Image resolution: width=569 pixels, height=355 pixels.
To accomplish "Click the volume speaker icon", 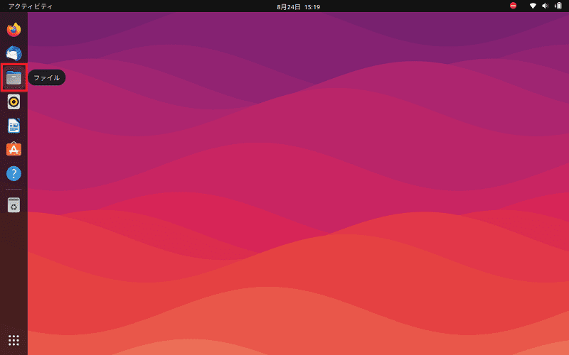I will pyautogui.click(x=545, y=6).
